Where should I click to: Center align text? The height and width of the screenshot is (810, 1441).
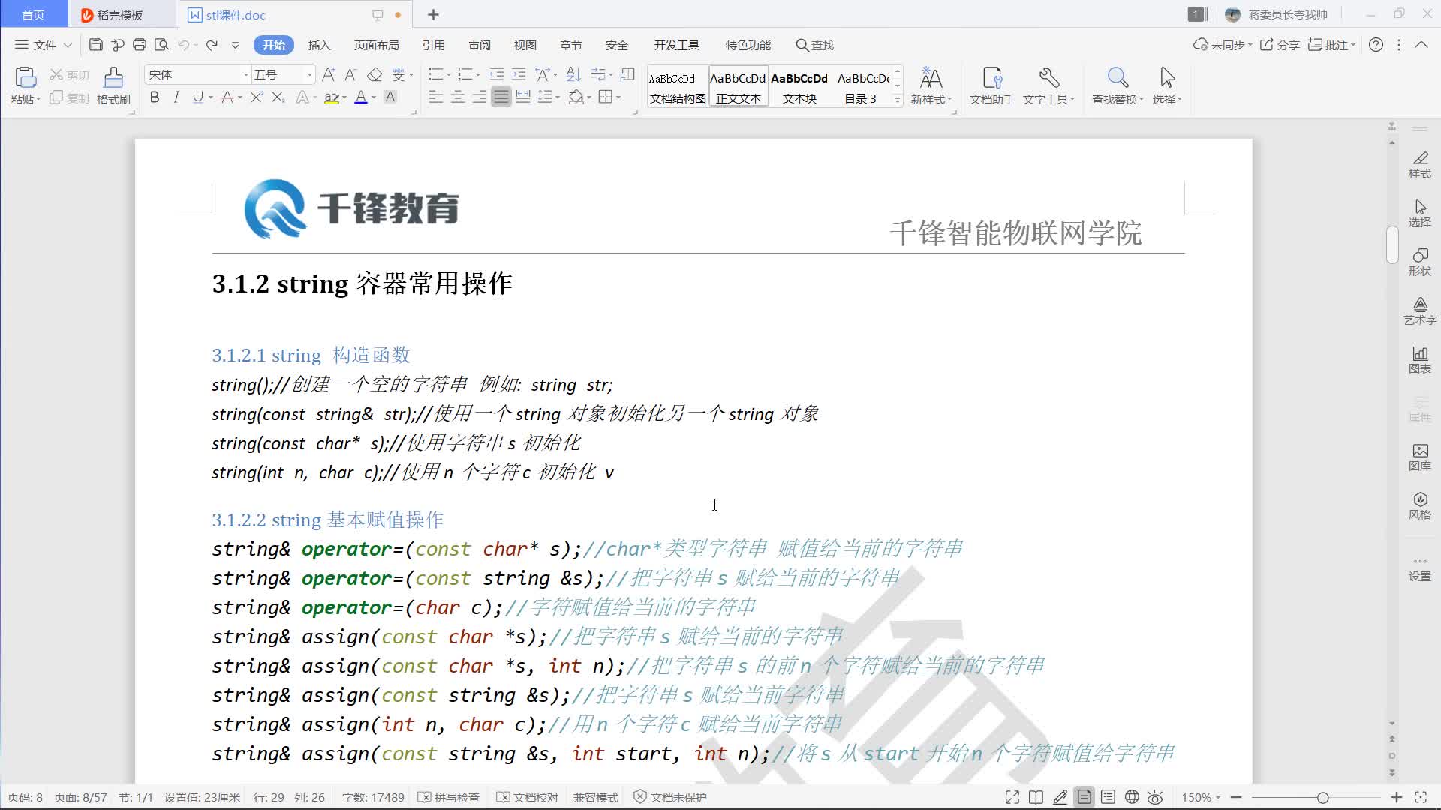457,97
